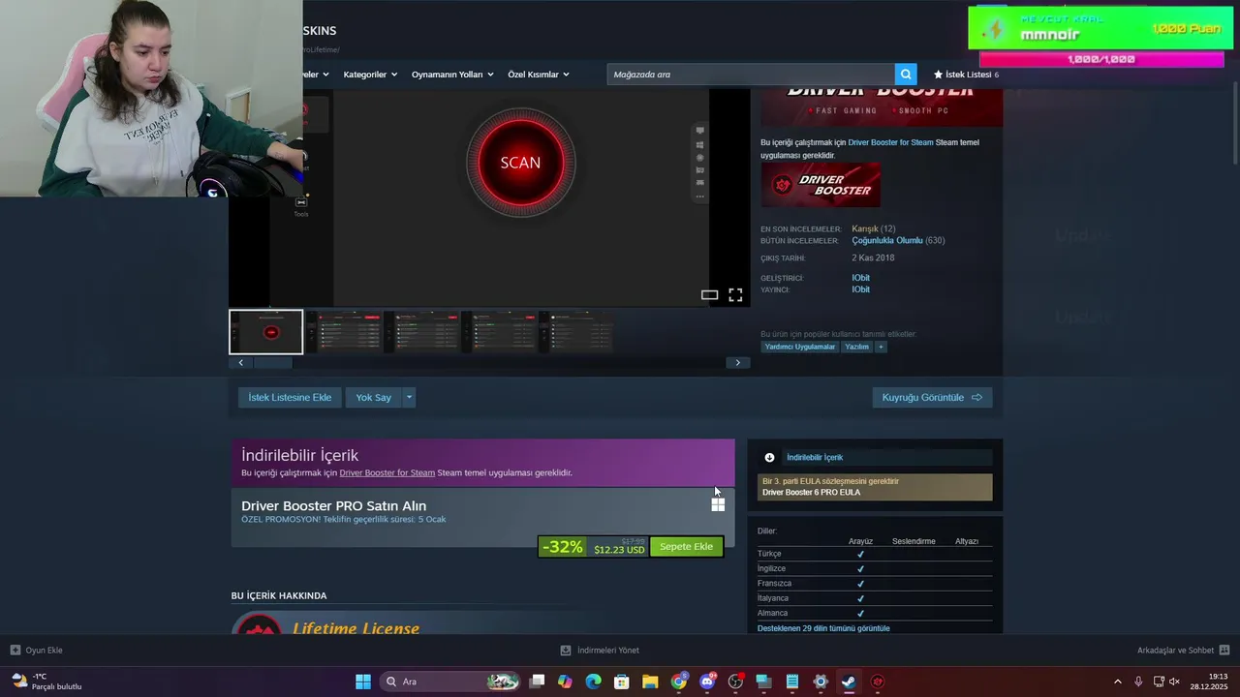This screenshot has height=697, width=1240.
Task: Open Driver Booster for Steam link in description
Action: [890, 142]
